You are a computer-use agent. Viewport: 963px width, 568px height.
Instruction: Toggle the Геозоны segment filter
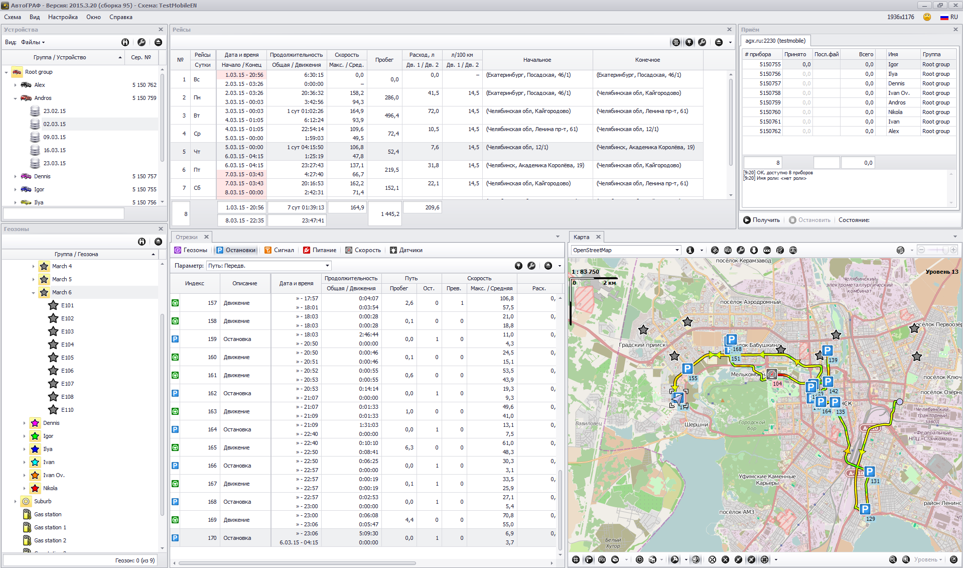point(190,250)
